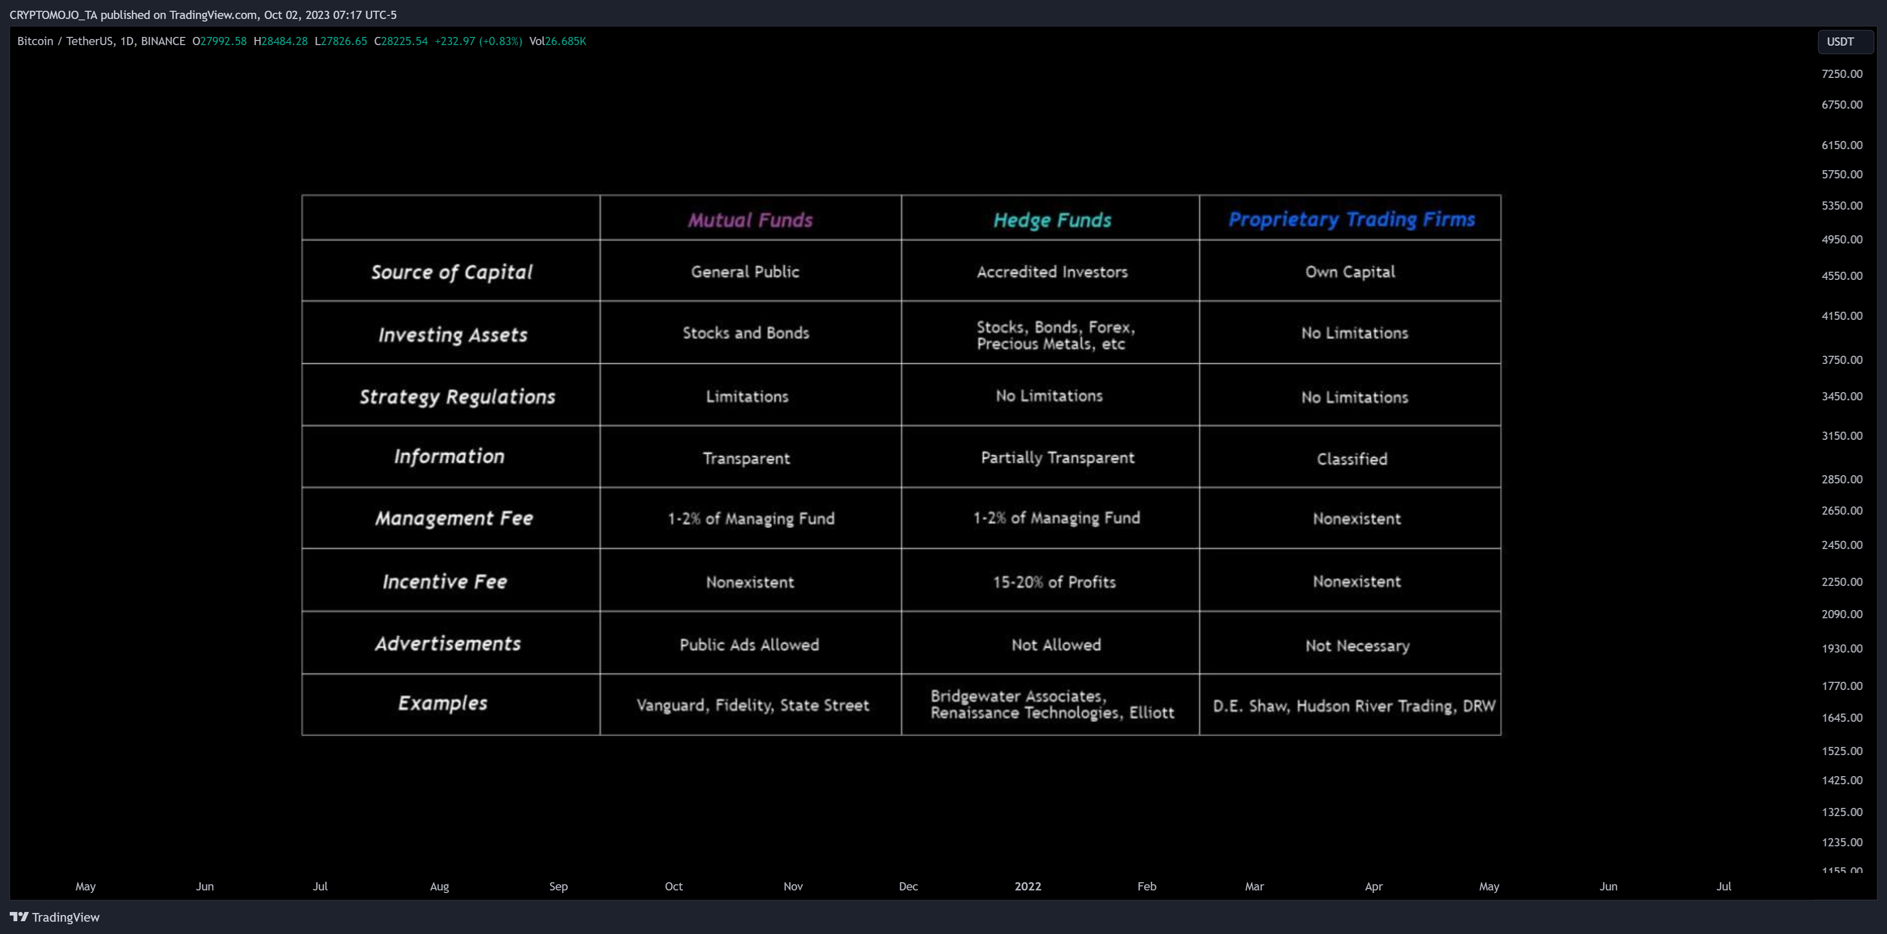Viewport: 1887px width, 934px height.
Task: Click the TradingView logo at bottom left
Action: [54, 917]
